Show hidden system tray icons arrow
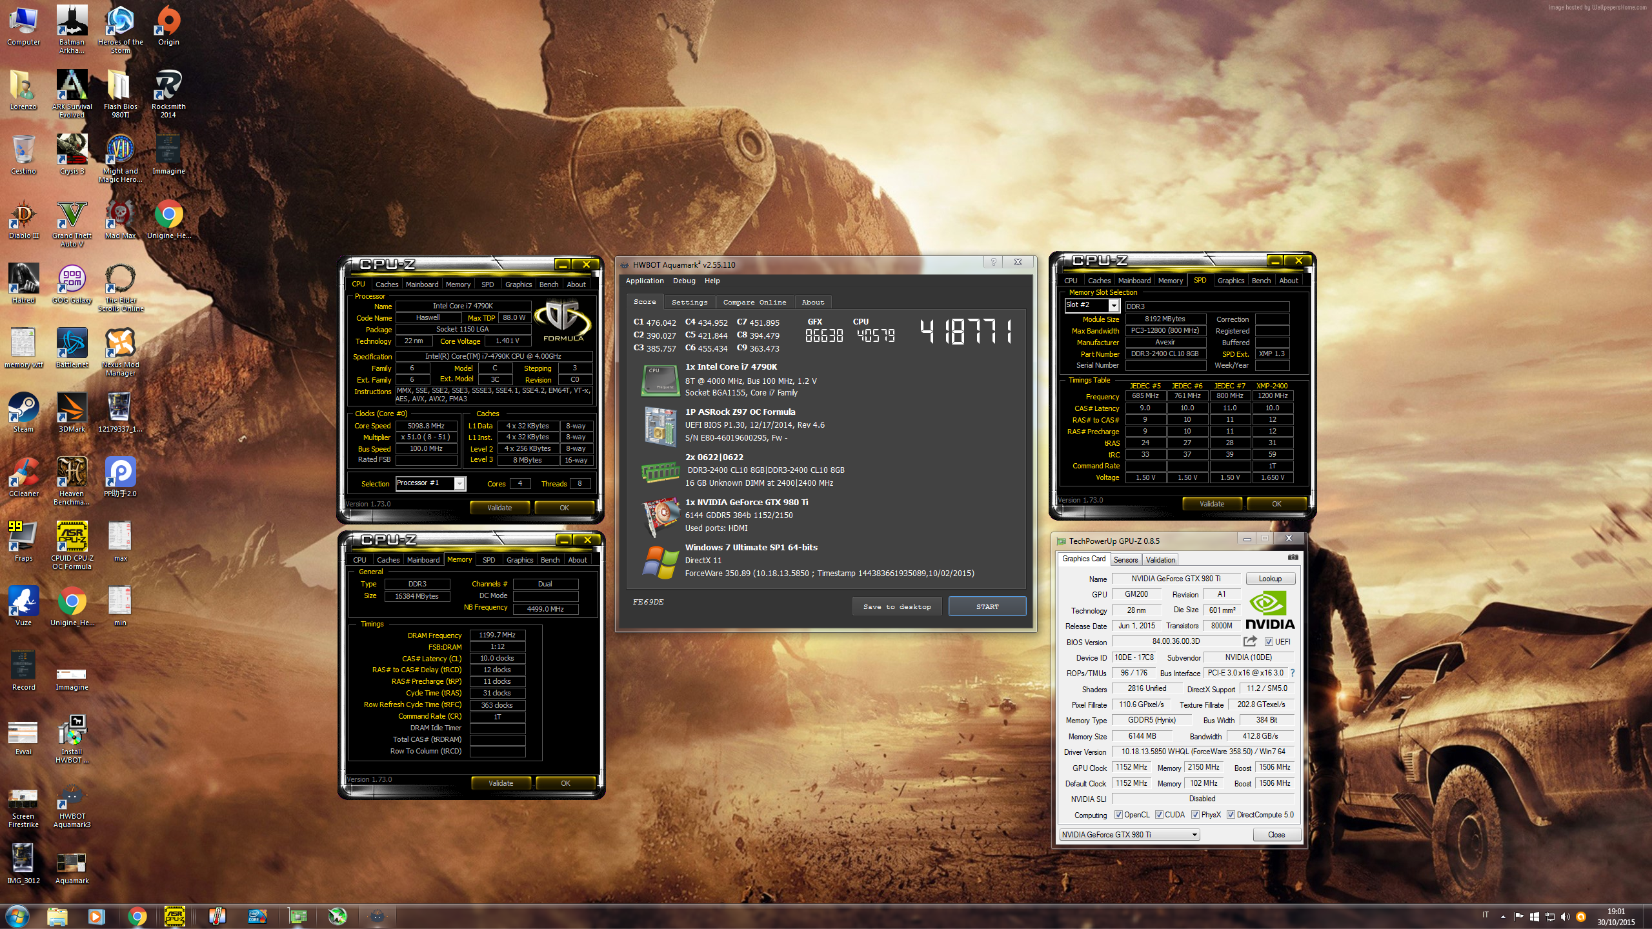Image resolution: width=1652 pixels, height=929 pixels. pos(1503,917)
